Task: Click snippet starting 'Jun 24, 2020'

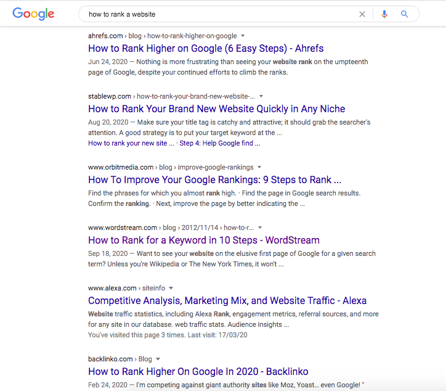Action: tap(228, 67)
